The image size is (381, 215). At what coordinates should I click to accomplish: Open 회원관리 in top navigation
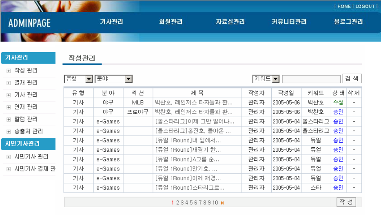tap(171, 22)
